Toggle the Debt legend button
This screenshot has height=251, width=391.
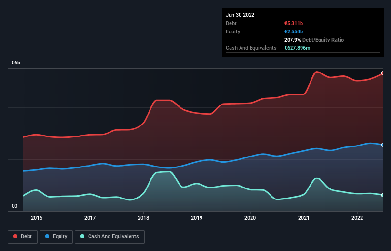23,237
